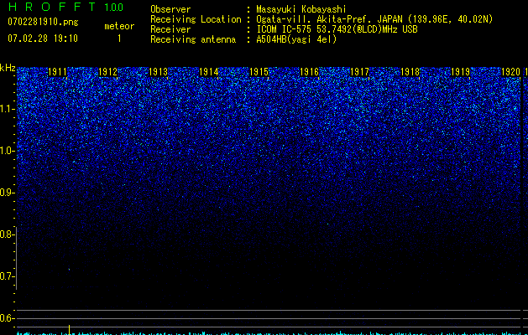Image resolution: width=528 pixels, height=335 pixels.
Task: Click the 1918 time marker
Action: click(410, 72)
